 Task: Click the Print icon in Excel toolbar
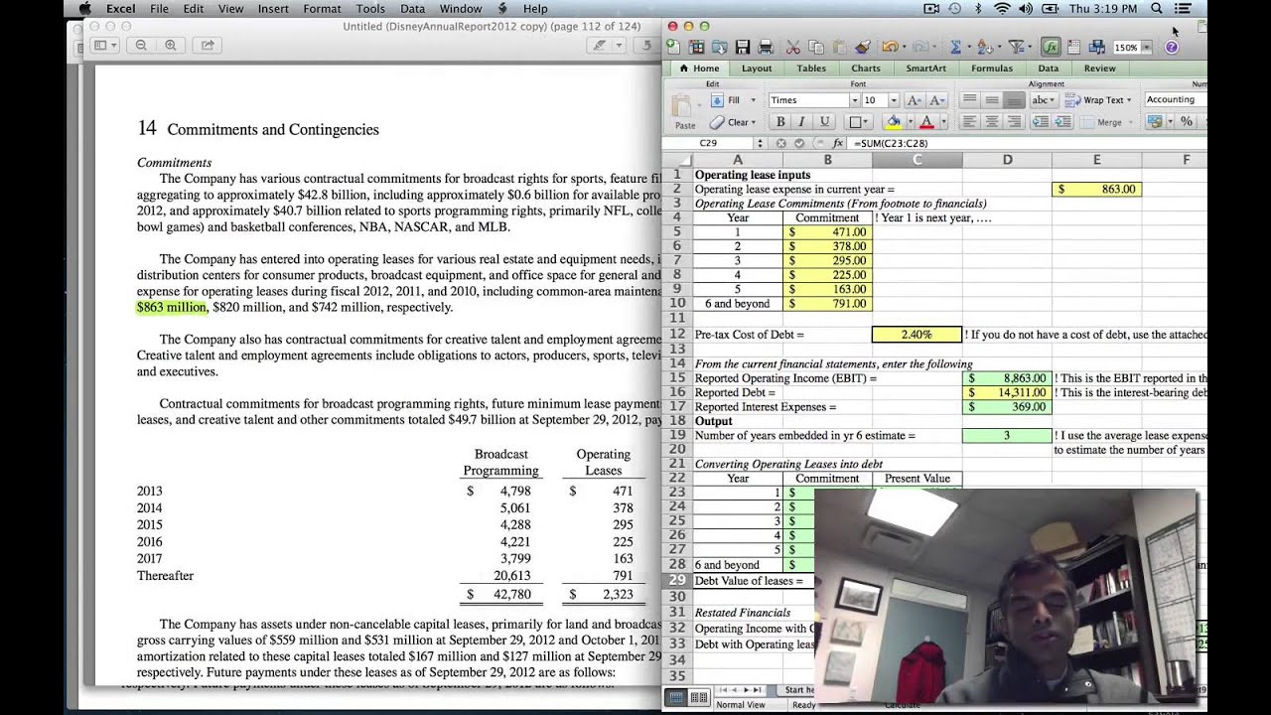766,47
